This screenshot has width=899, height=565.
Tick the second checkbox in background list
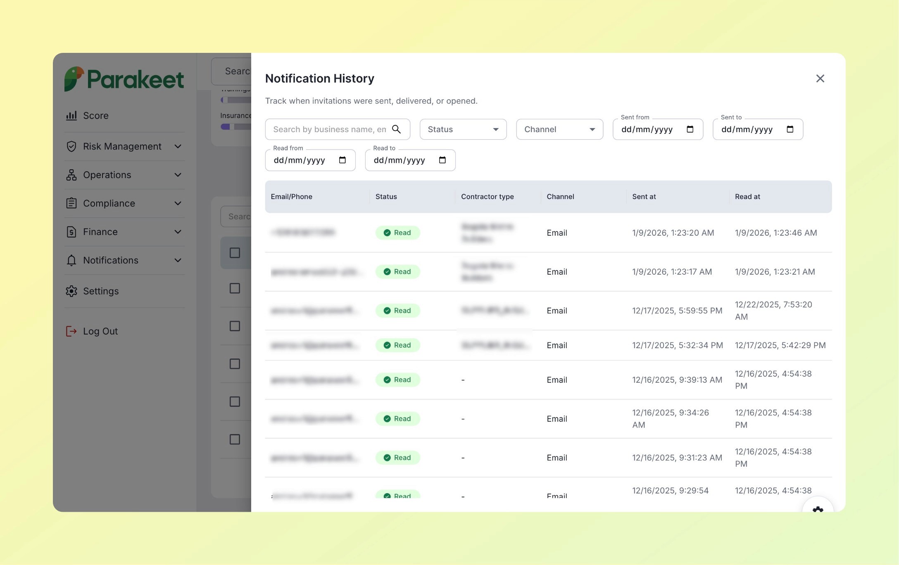(235, 288)
